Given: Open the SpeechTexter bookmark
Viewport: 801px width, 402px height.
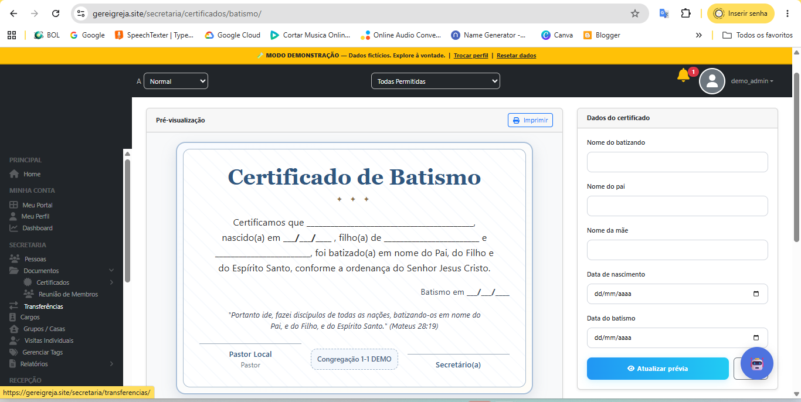Looking at the screenshot, I should 154,35.
